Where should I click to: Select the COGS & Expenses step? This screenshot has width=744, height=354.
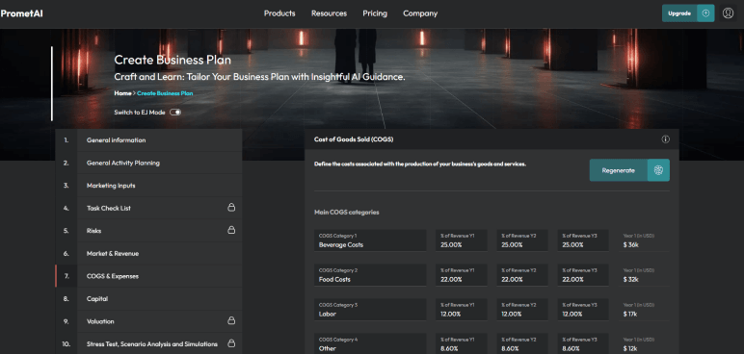click(x=148, y=276)
